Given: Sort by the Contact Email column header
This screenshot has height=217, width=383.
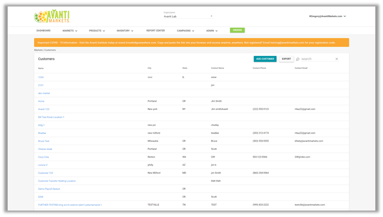Looking at the screenshot, I should click(301, 68).
